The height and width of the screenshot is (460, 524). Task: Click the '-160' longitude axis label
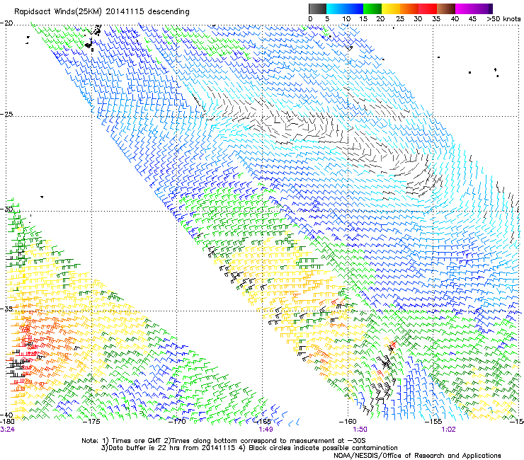pos(348,421)
